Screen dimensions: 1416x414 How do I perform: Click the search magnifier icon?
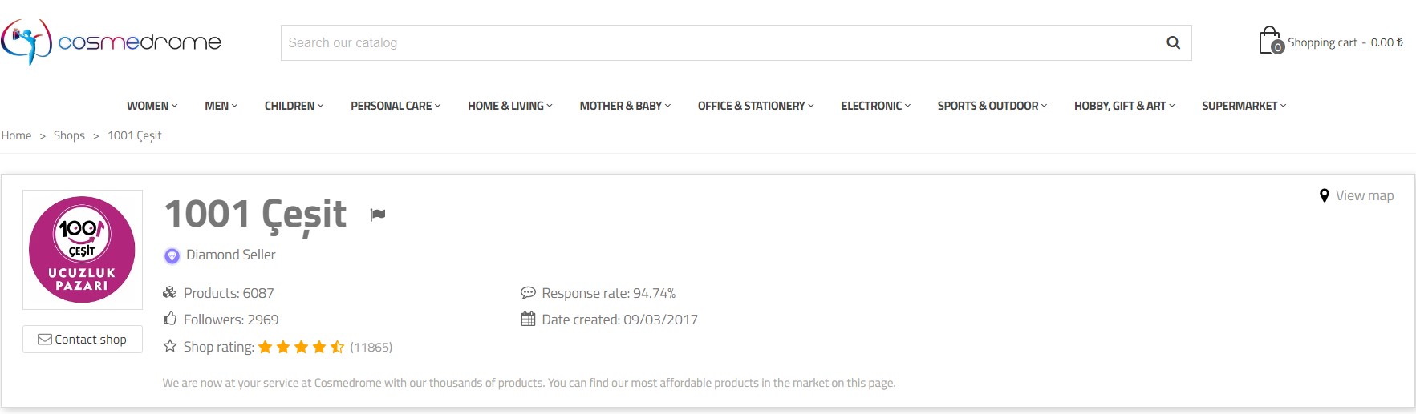(1173, 43)
